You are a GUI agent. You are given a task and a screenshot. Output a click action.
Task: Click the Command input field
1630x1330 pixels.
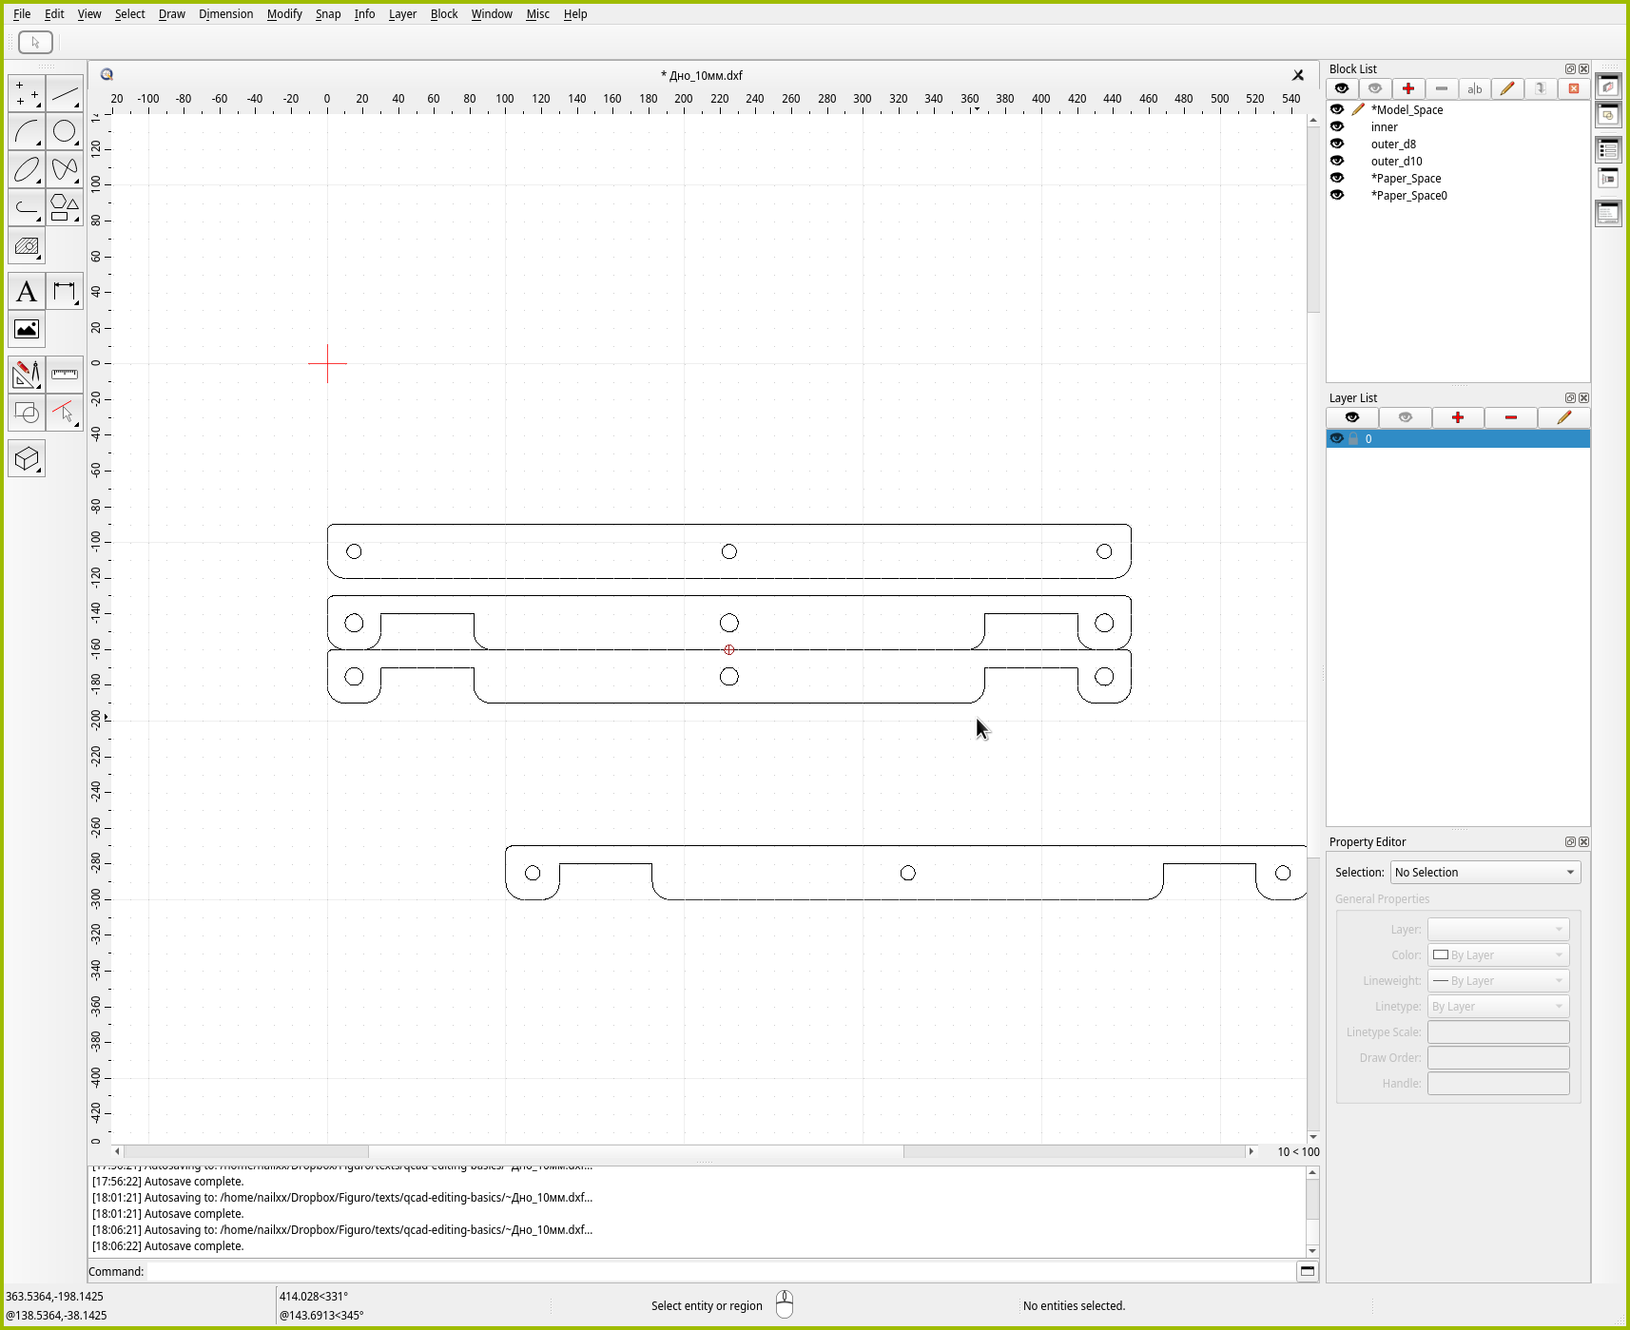pyautogui.click(x=720, y=1271)
